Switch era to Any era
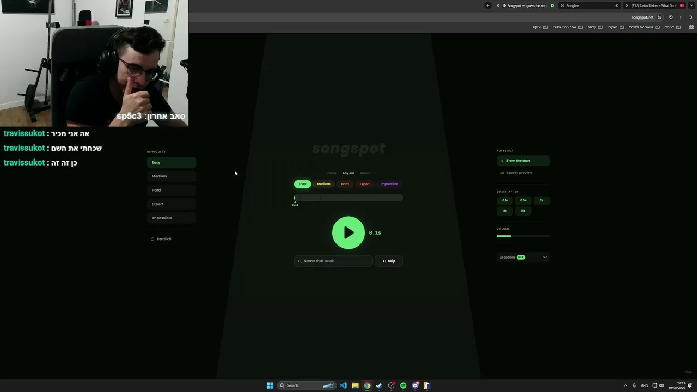 (348, 173)
